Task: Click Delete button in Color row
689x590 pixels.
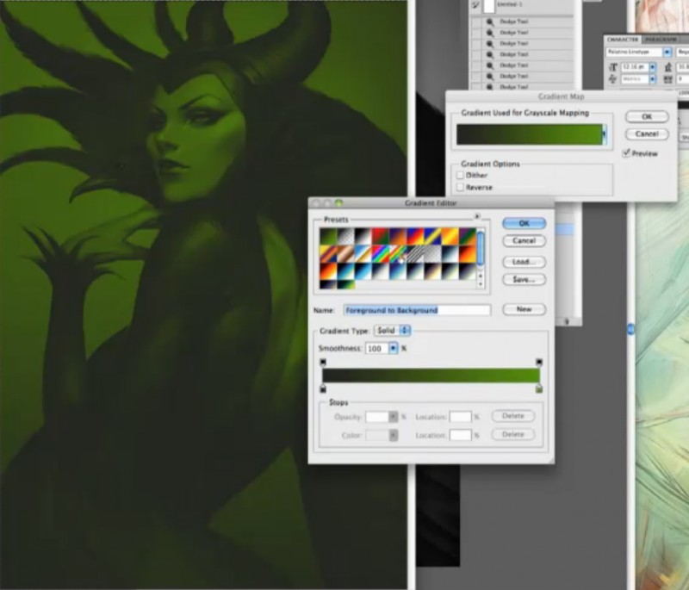Action: [x=512, y=434]
